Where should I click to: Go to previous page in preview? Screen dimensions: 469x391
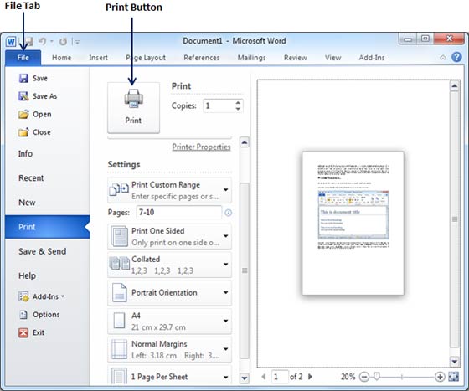tap(264, 377)
